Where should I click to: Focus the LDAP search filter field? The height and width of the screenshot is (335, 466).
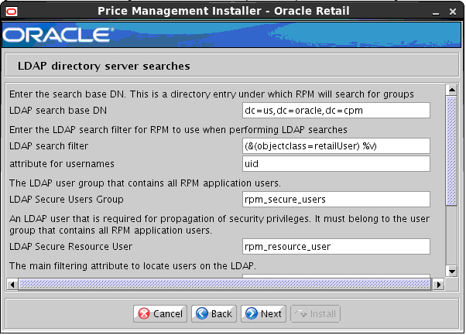coord(336,145)
